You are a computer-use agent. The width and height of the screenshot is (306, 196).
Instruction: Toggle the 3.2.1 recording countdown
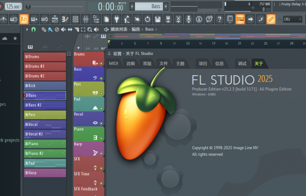(24, 19)
